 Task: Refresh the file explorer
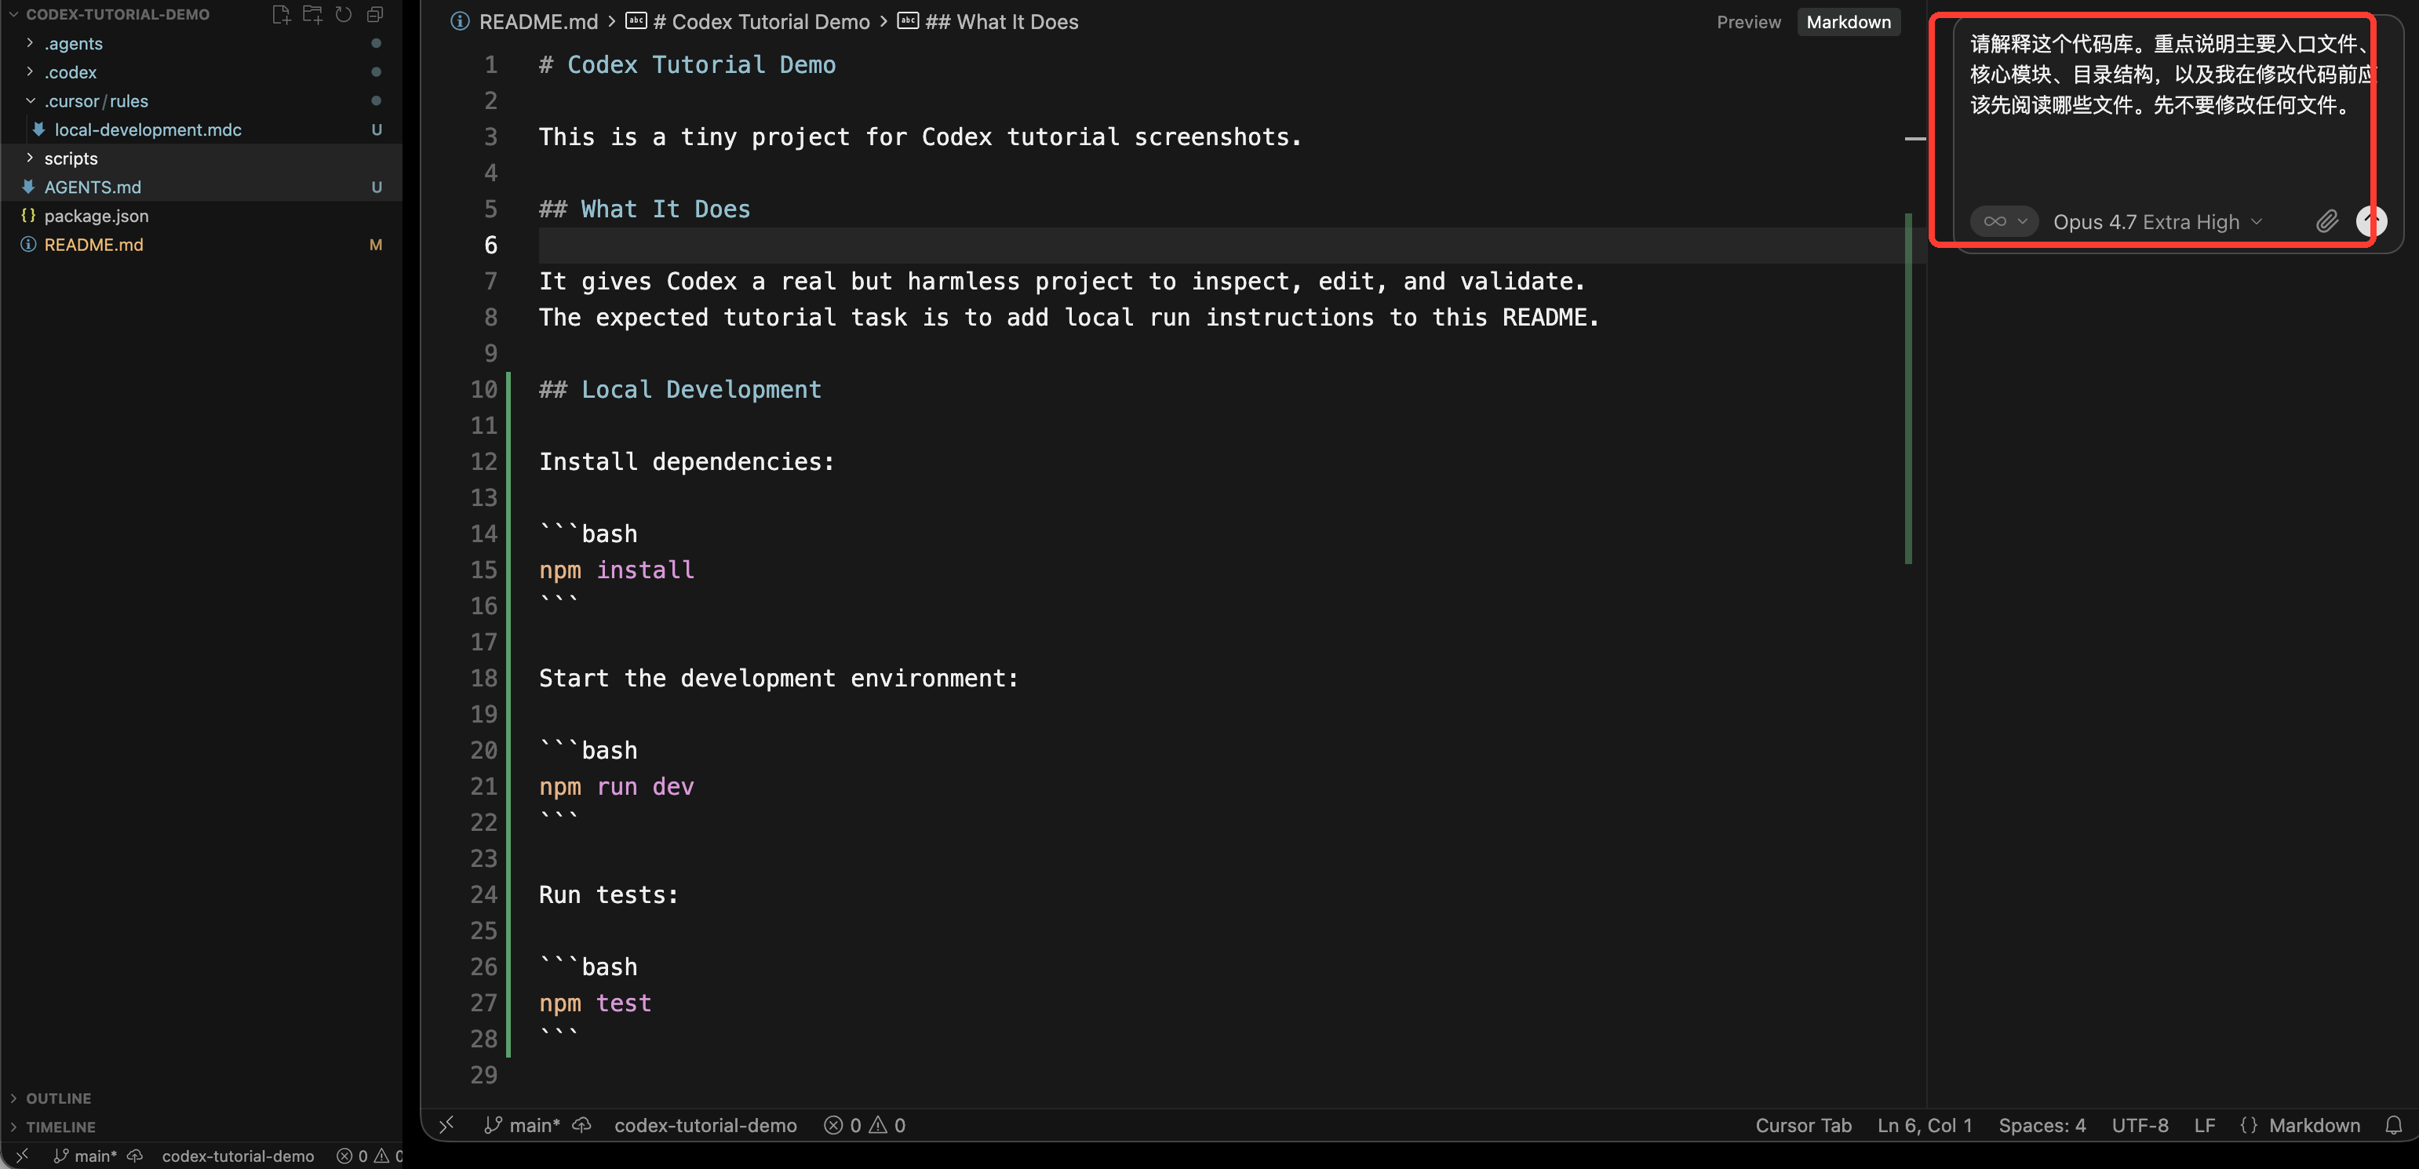tap(344, 14)
